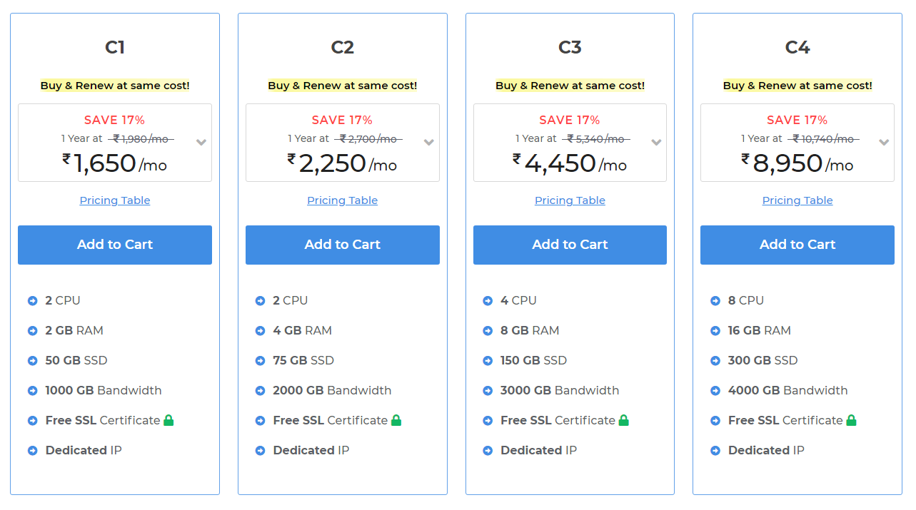Click the arrow bullet beside C4's Dedicated IP
This screenshot has width=916, height=510.
pos(715,451)
